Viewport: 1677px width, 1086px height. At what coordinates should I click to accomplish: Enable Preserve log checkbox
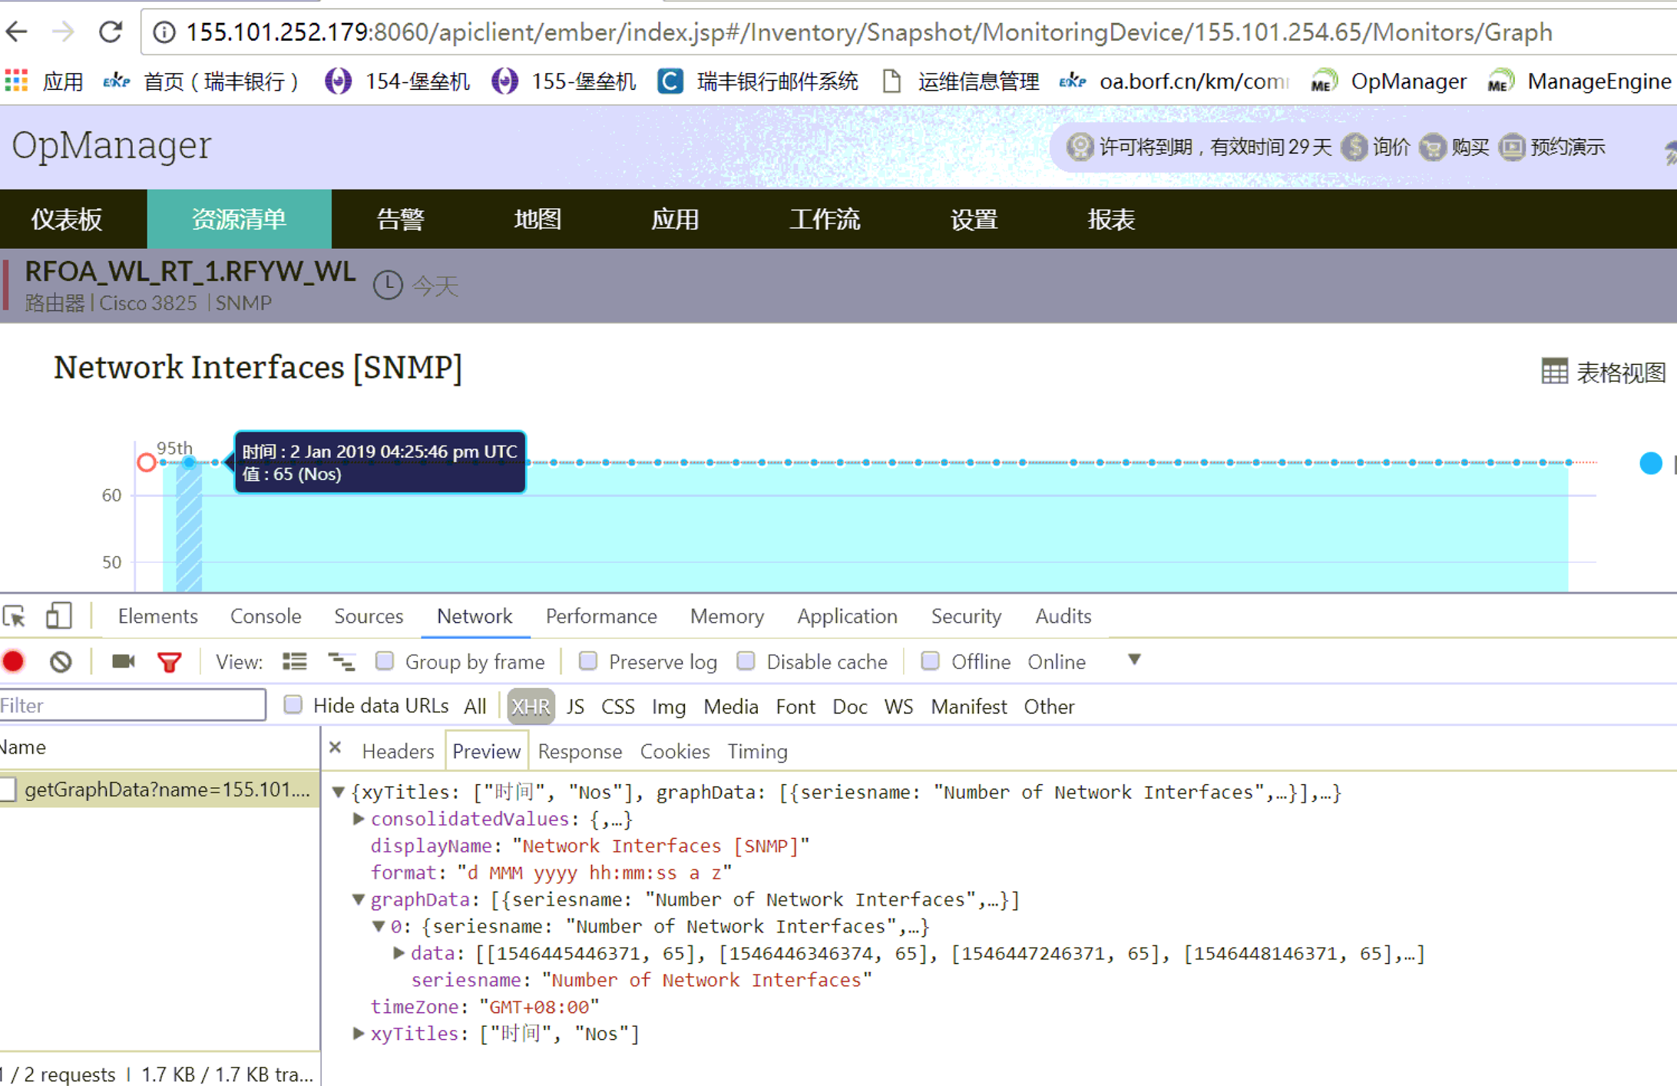588,661
